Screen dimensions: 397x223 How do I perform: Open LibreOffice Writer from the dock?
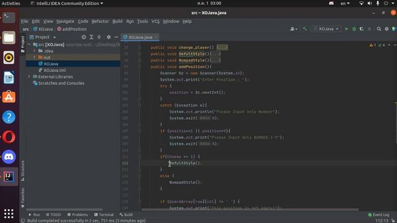(x=9, y=77)
